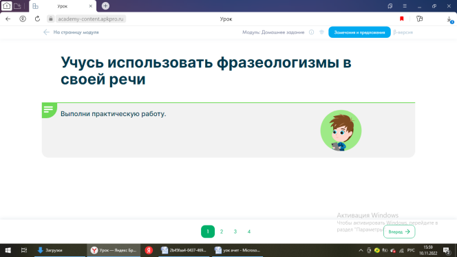Go back with browser back arrow
This screenshot has width=457, height=257.
click(x=8, y=19)
